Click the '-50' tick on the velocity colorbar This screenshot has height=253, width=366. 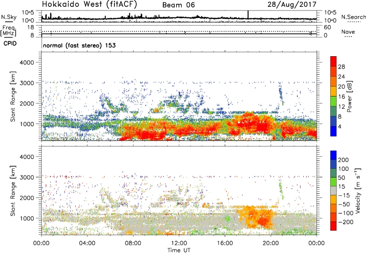(x=344, y=204)
